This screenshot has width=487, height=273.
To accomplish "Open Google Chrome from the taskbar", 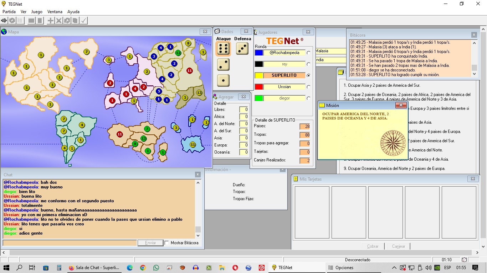I will (143, 268).
